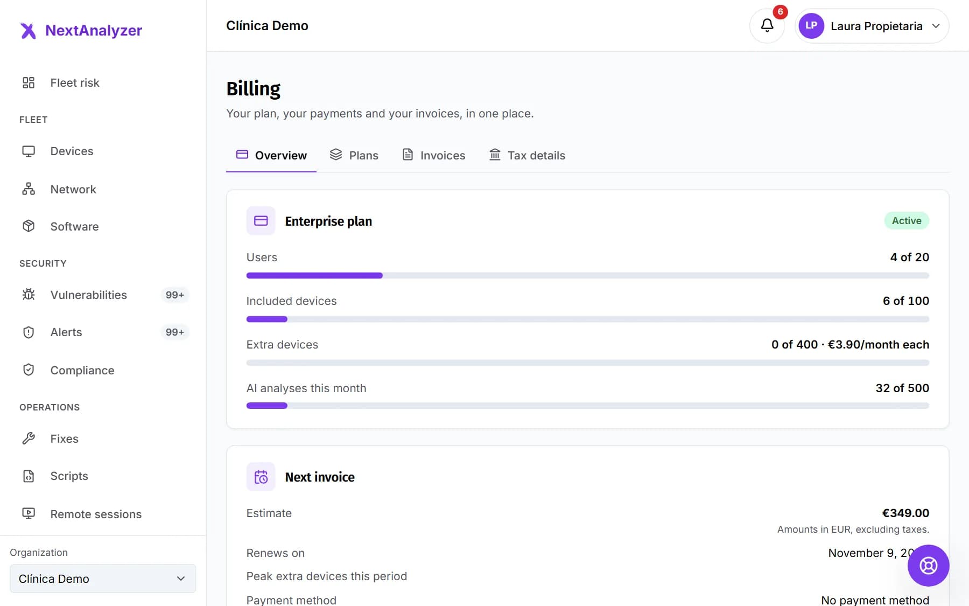
Task: Click the €349.00 estimate amount
Action: 905,513
